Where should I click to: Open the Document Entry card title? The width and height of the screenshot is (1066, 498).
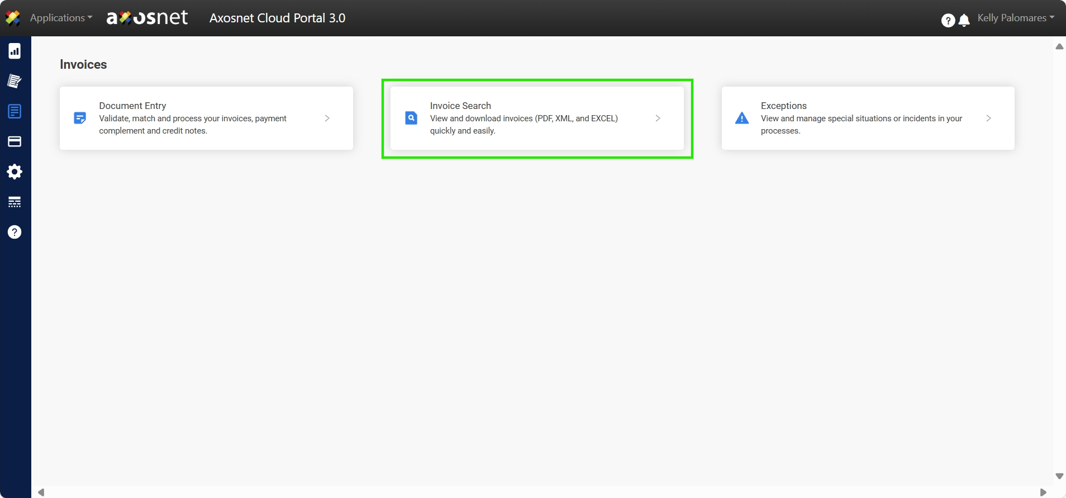pos(132,106)
